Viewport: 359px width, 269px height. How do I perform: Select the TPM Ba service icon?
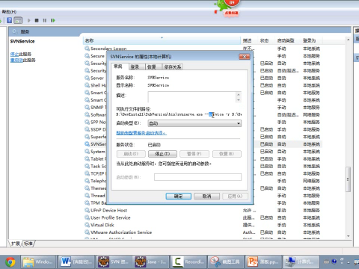coord(87,202)
